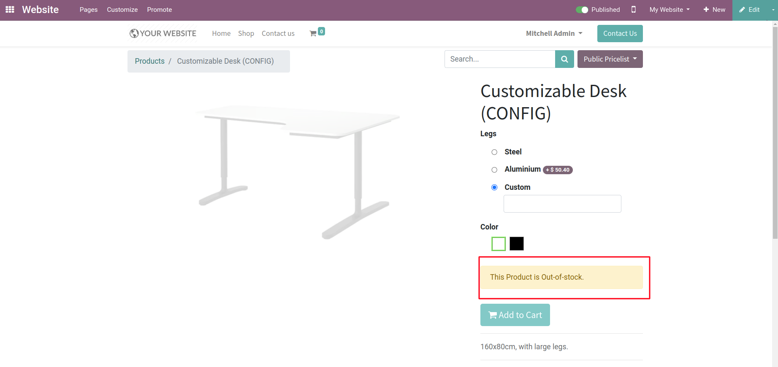778x367 pixels.
Task: Choose the black color swatch
Action: [x=516, y=244]
